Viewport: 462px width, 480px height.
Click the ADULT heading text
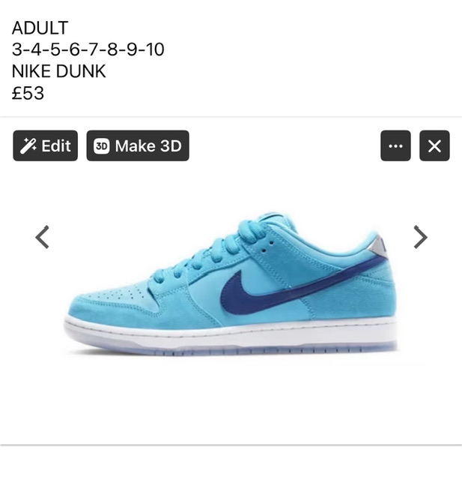pos(40,28)
